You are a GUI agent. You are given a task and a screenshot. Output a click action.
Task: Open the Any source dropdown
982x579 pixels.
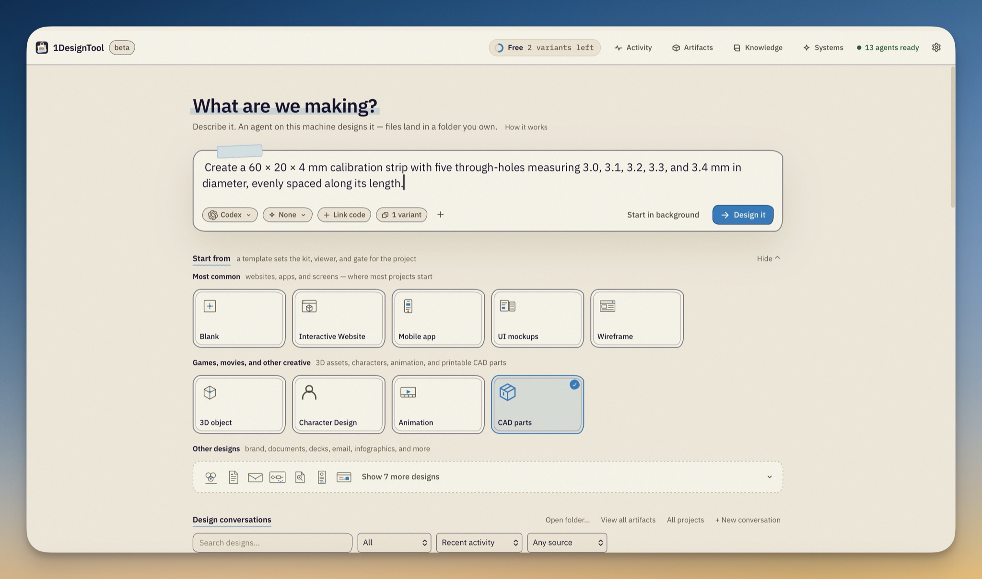tap(567, 543)
